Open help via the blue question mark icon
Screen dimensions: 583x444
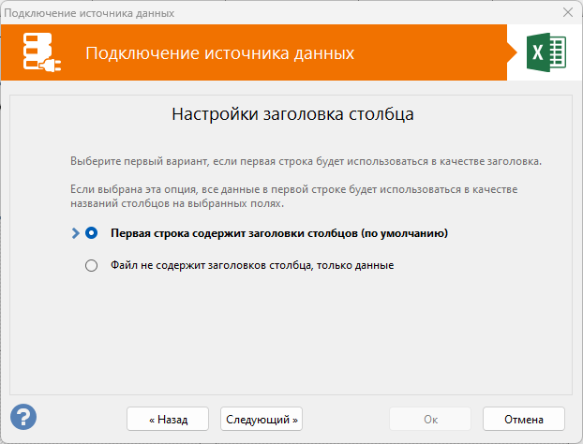point(23,417)
